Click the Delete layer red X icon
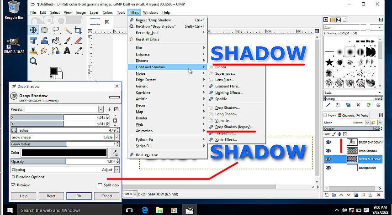 click(378, 195)
